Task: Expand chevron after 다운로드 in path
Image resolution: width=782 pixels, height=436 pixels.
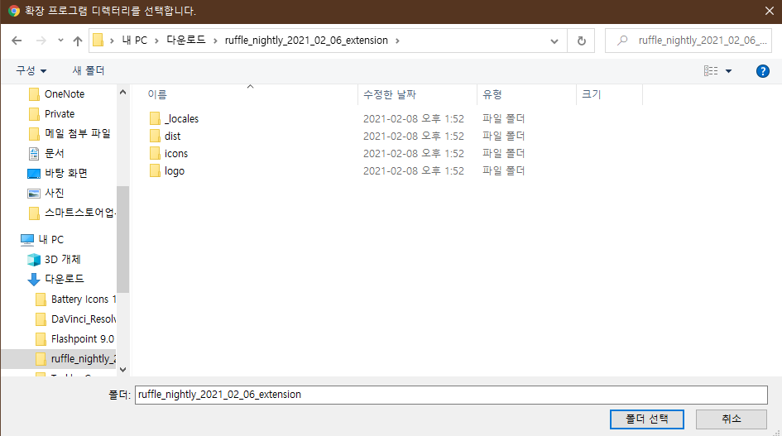Action: (x=215, y=41)
